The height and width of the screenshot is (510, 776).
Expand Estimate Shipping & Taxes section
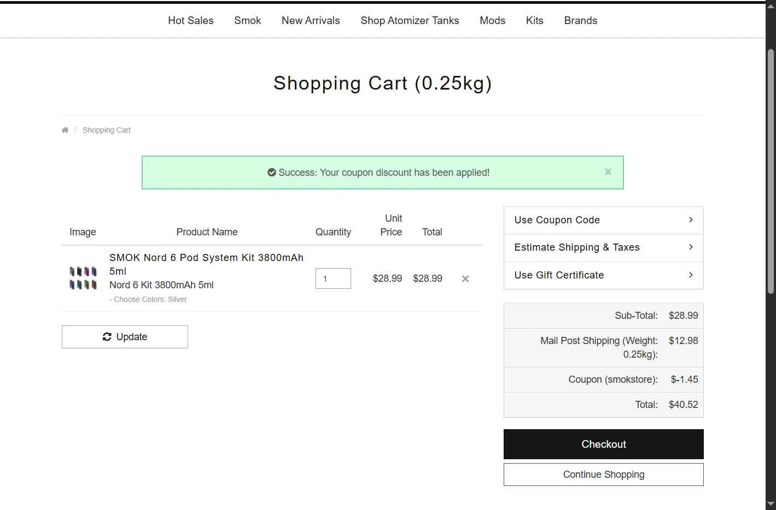pos(603,247)
